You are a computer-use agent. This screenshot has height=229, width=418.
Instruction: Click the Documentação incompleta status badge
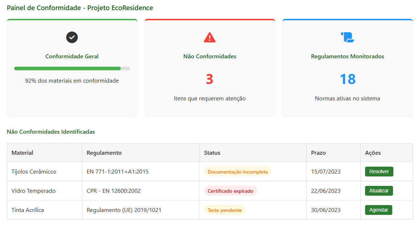(237, 172)
